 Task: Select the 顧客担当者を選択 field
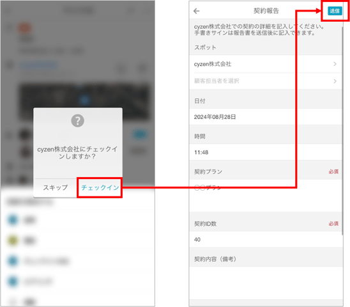266,81
